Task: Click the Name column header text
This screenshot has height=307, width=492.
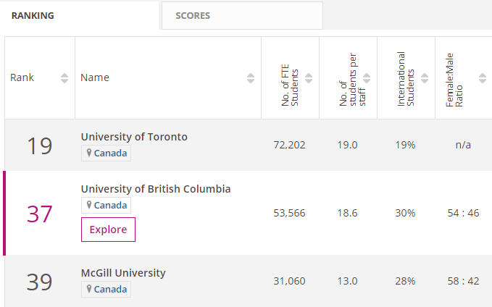Action: click(x=95, y=77)
